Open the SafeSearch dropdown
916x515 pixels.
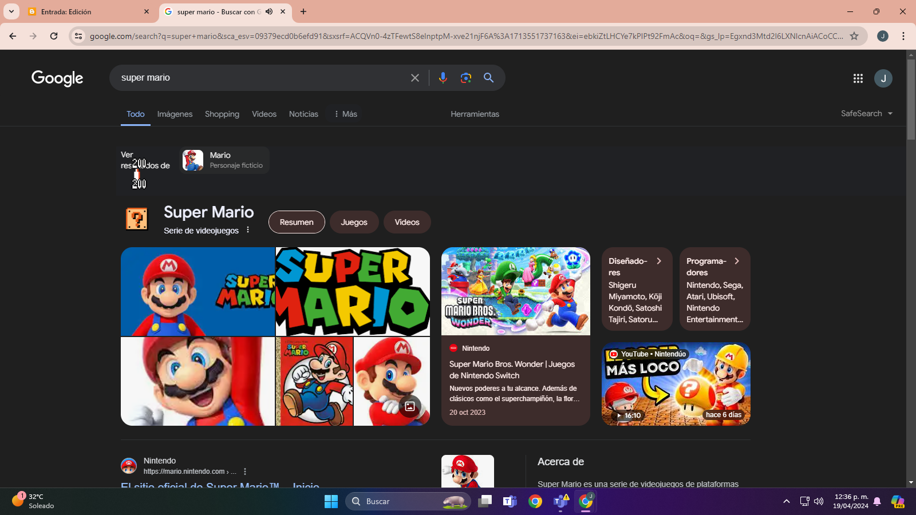pyautogui.click(x=867, y=113)
